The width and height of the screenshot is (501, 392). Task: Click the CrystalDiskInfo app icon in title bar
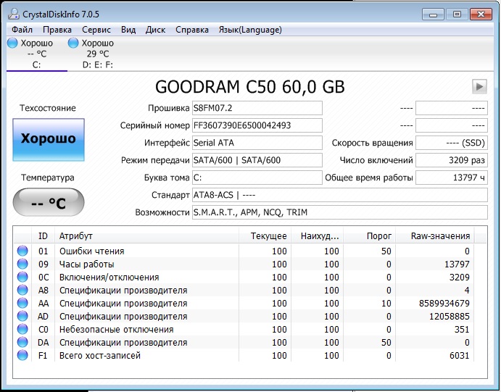pyautogui.click(x=14, y=14)
